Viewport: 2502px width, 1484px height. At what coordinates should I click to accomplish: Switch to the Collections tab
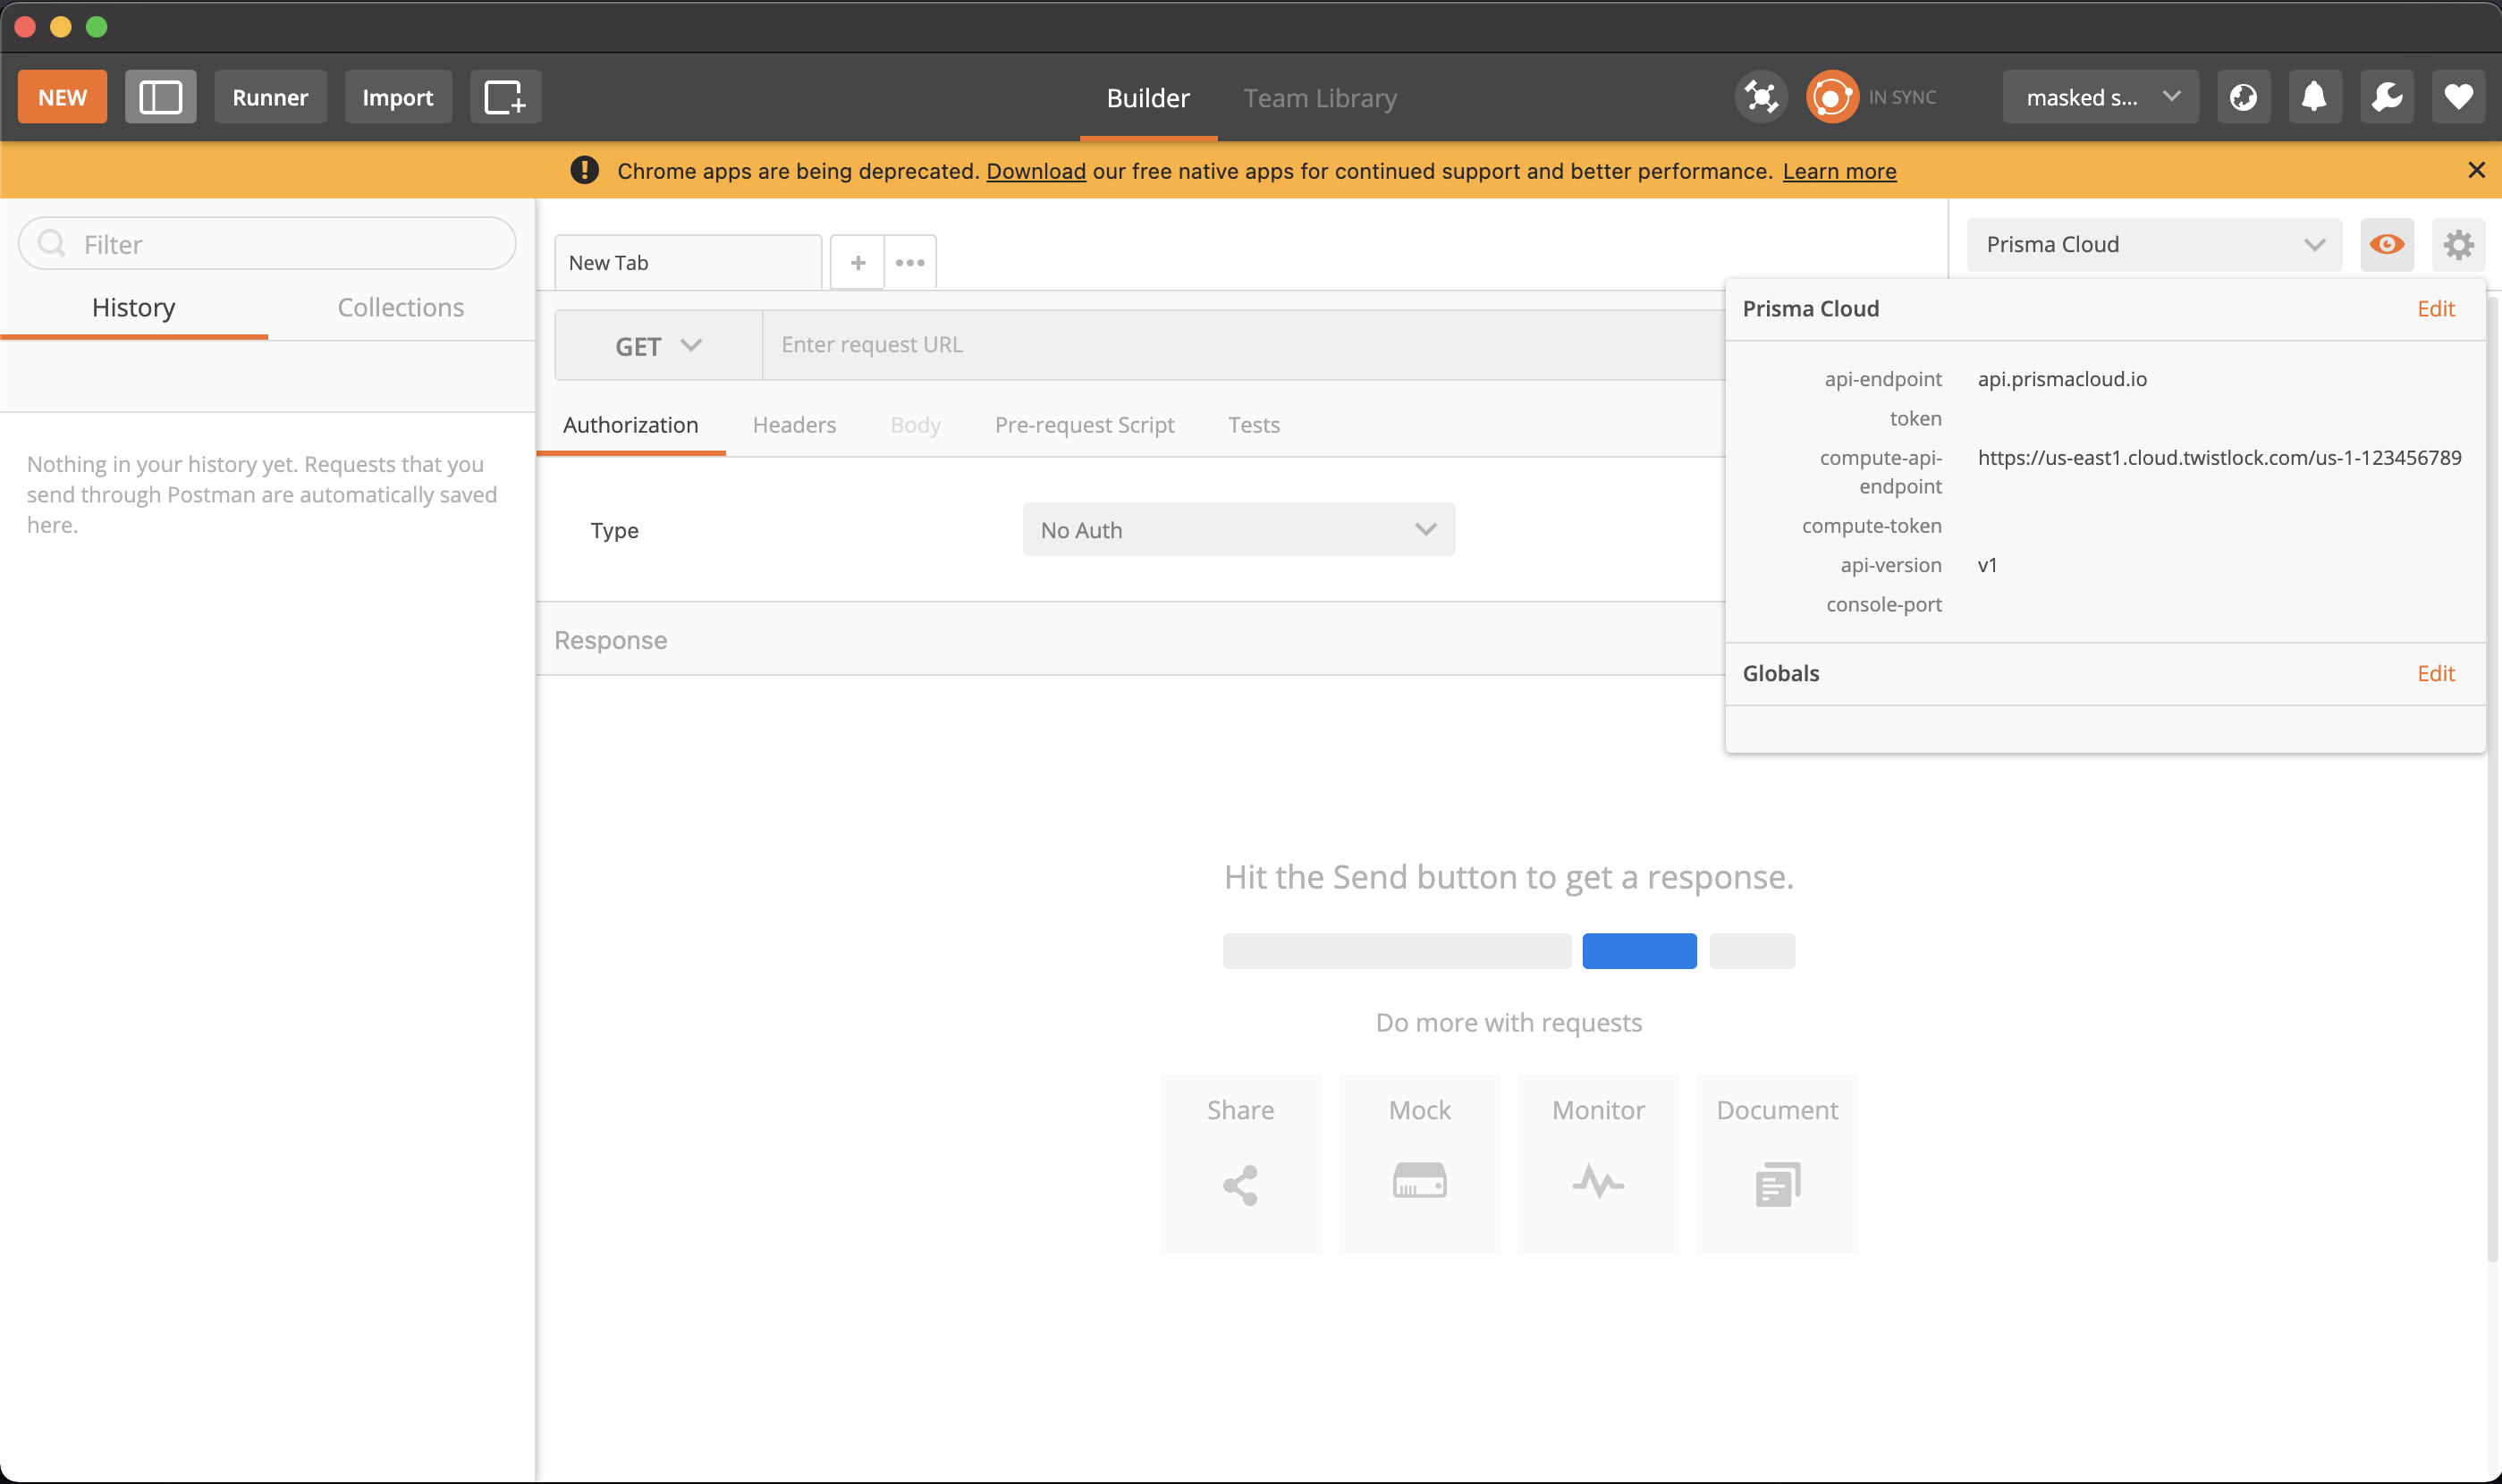tap(400, 307)
